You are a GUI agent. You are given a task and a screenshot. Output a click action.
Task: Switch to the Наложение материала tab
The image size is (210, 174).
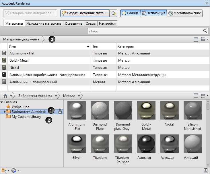(44, 24)
